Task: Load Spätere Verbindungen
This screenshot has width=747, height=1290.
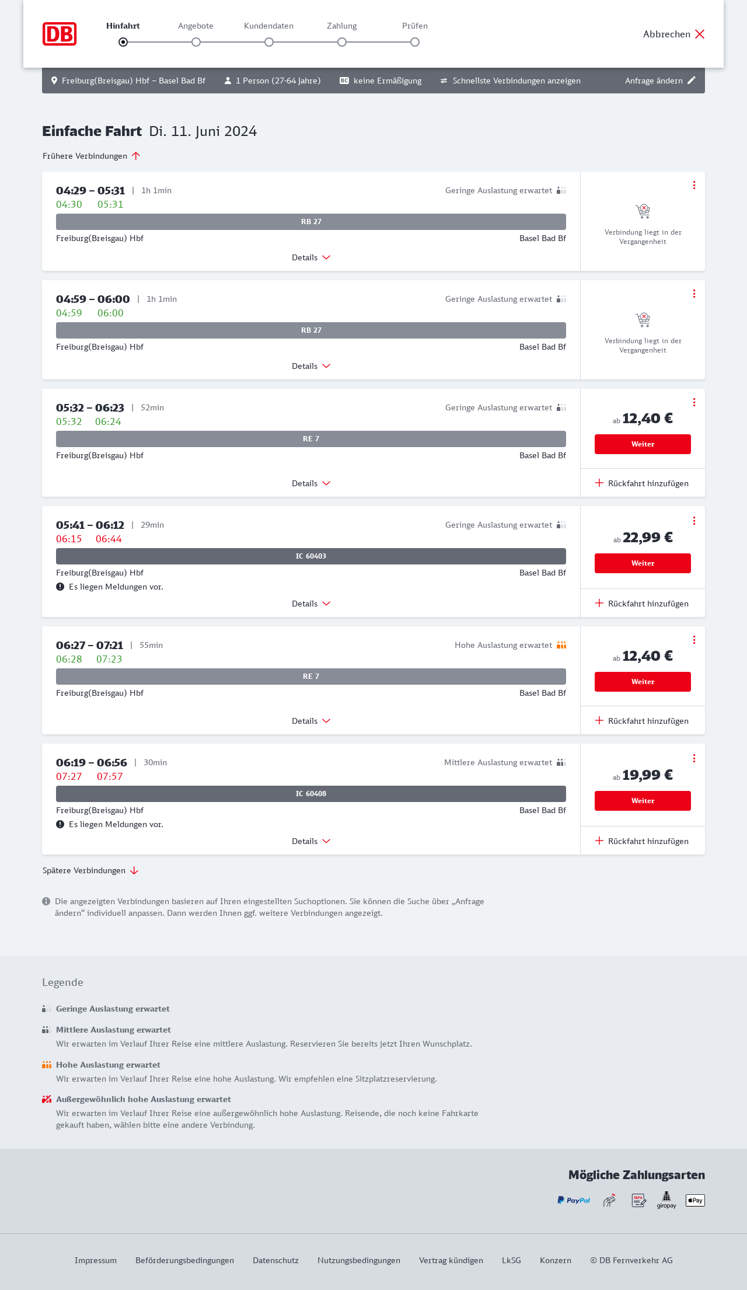Action: [x=90, y=870]
